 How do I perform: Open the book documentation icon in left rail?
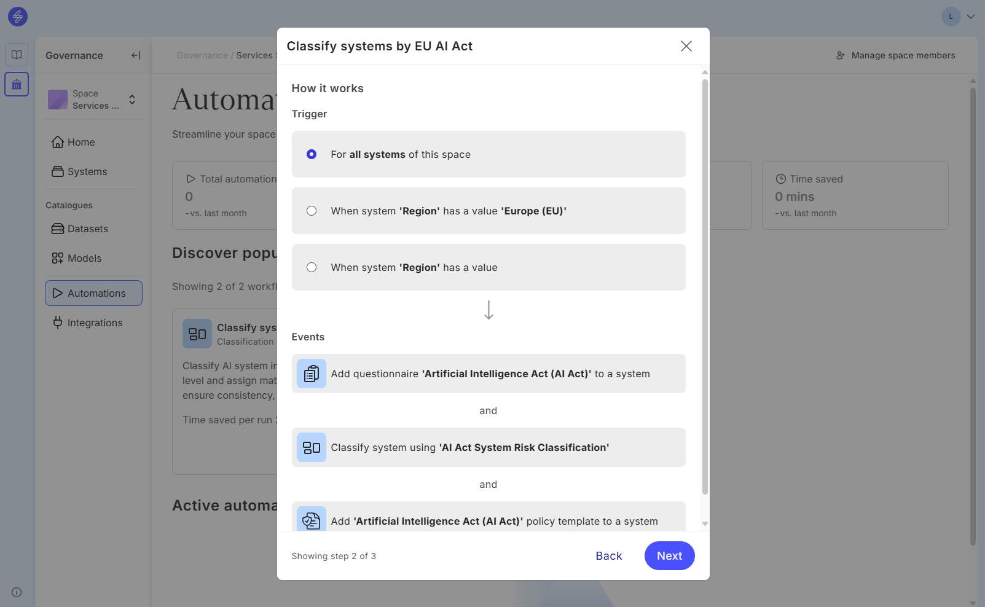coord(17,55)
